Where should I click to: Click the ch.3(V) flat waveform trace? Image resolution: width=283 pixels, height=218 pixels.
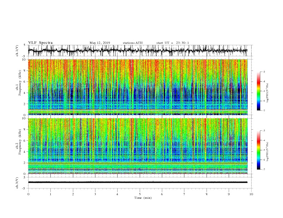coord(138,182)
